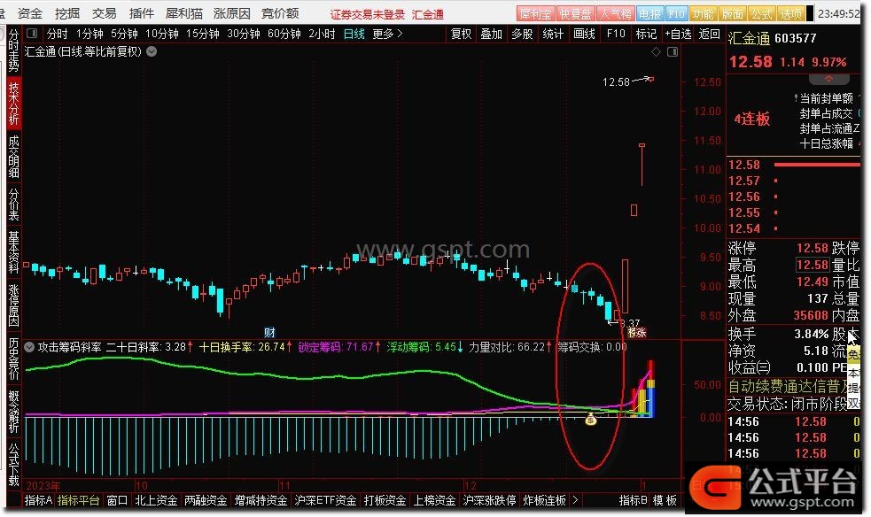871x517 pixels.
Task: Open the 分时走势 sidebar tab
Action: point(13,50)
